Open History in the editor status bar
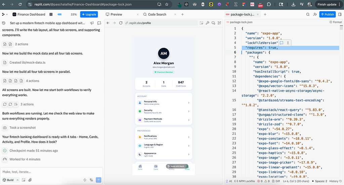This screenshot has height=185, width=344. coord(336,181)
